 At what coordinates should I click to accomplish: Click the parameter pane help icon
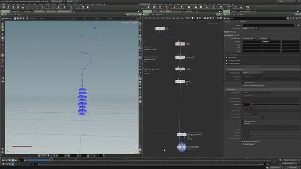click(x=299, y=18)
